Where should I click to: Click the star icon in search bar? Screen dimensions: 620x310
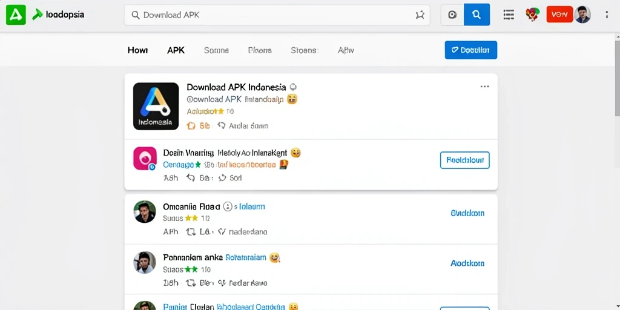point(420,15)
